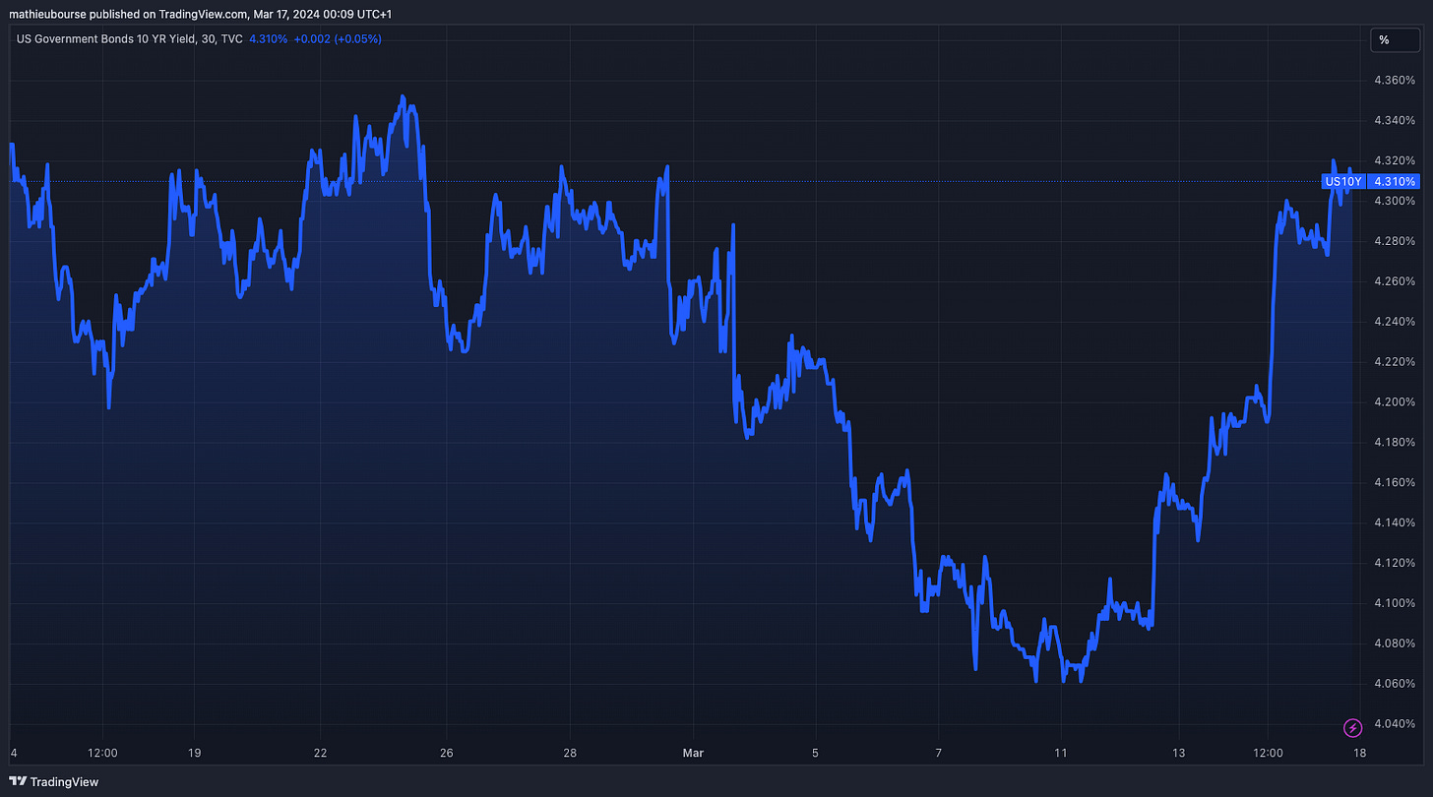
Task: Click the 4.080% price axis label
Action: [1393, 644]
